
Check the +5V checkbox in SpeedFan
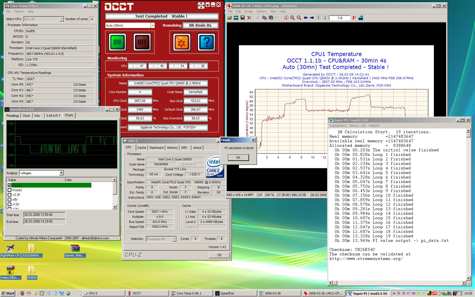10,200
